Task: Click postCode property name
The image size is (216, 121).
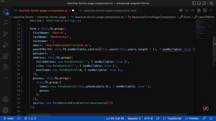Action: (43, 70)
